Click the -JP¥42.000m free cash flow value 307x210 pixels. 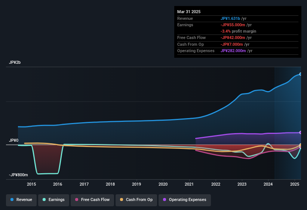233,37
